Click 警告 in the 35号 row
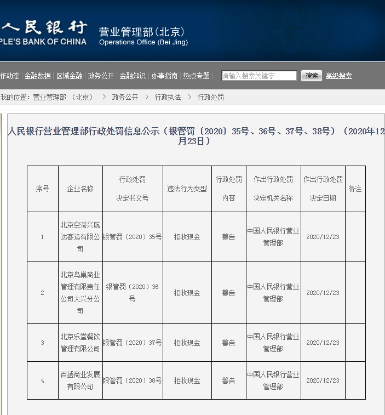Image resolution: width=385 pixels, height=415 pixels. (x=229, y=237)
